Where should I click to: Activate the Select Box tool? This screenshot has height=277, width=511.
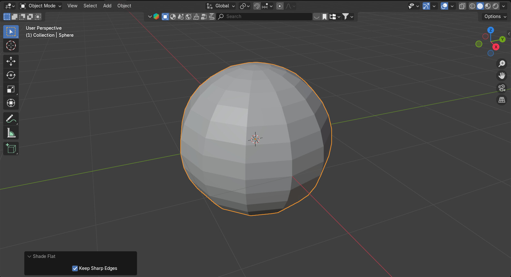11,32
